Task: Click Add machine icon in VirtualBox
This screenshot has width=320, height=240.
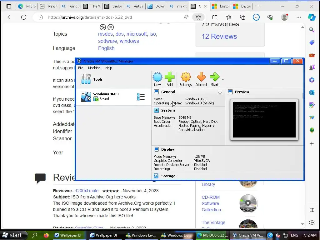Action: (170, 79)
